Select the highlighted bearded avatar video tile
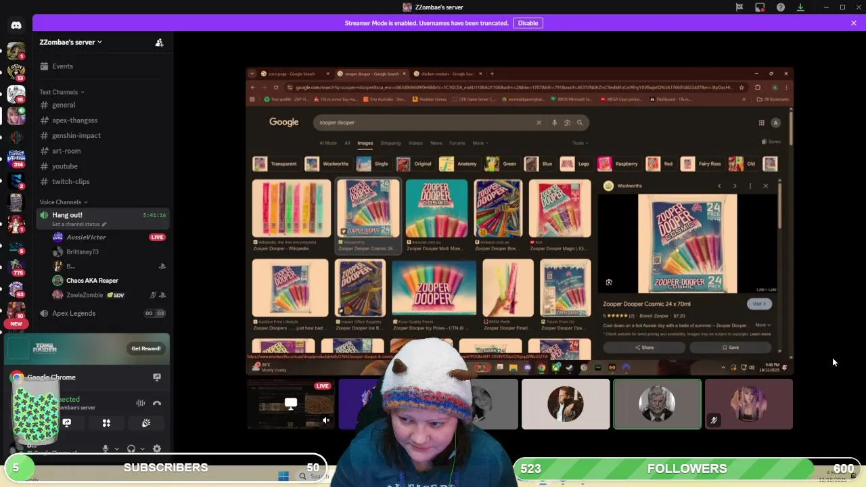Screen dimensions: 866x487 tap(657, 404)
